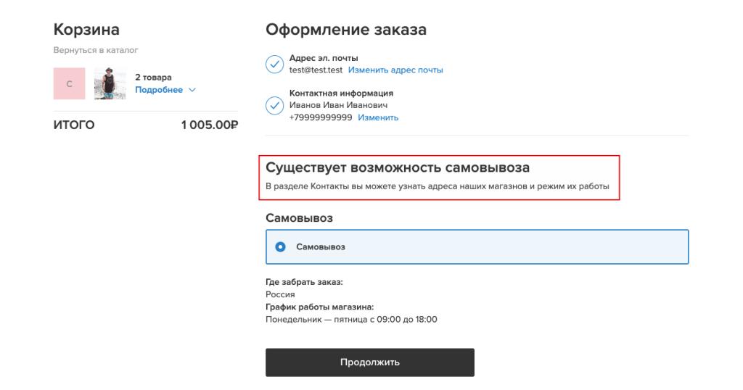This screenshot has height=390, width=743.
Task: Click the contact information checkmark icon
Action: [x=274, y=106]
